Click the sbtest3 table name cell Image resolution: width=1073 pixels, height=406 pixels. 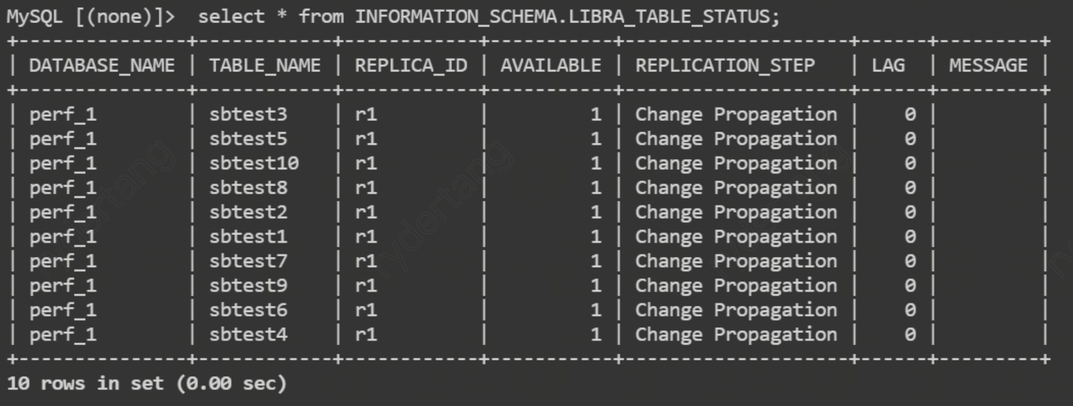point(248,115)
